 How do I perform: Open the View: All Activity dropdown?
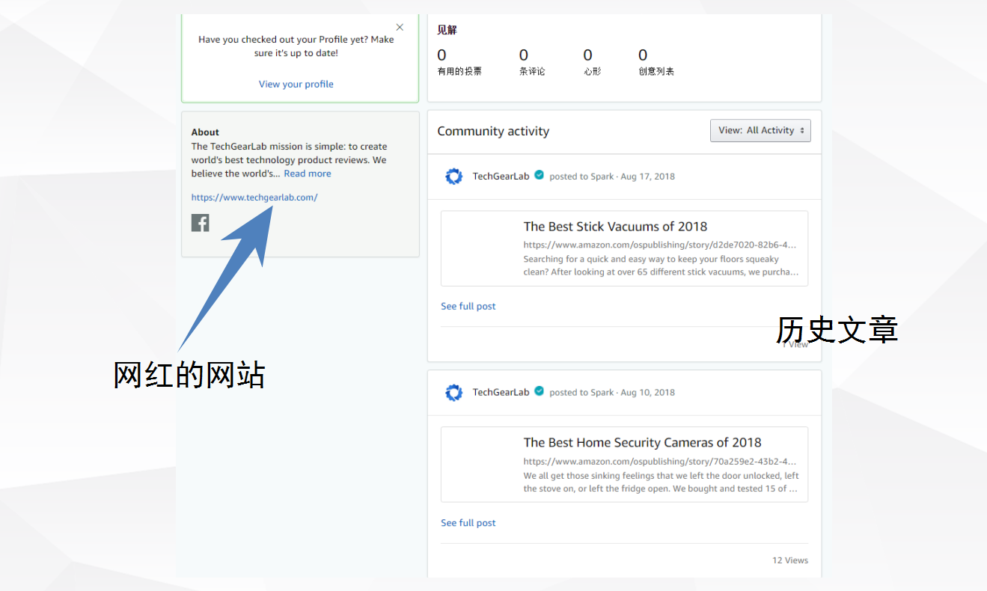coord(760,129)
